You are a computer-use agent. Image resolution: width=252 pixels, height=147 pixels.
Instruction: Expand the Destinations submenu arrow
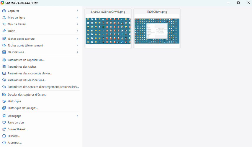coord(77,52)
